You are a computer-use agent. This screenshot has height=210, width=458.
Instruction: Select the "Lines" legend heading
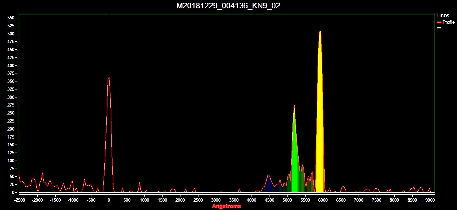pos(443,15)
